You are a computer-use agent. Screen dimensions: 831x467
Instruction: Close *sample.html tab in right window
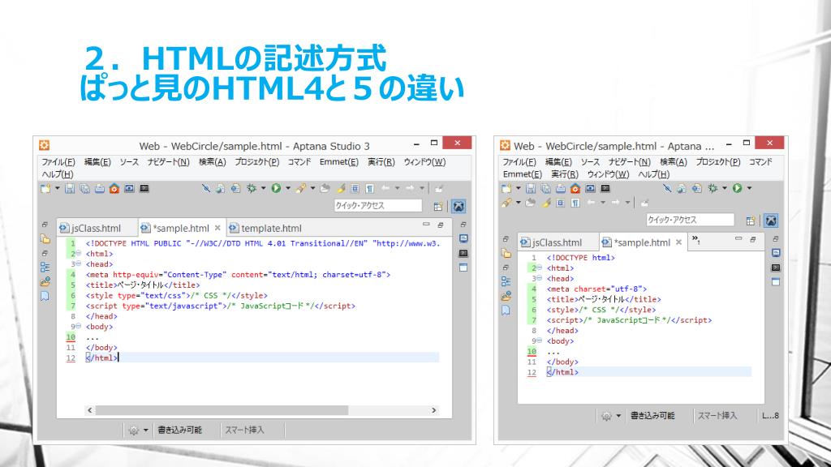(678, 242)
